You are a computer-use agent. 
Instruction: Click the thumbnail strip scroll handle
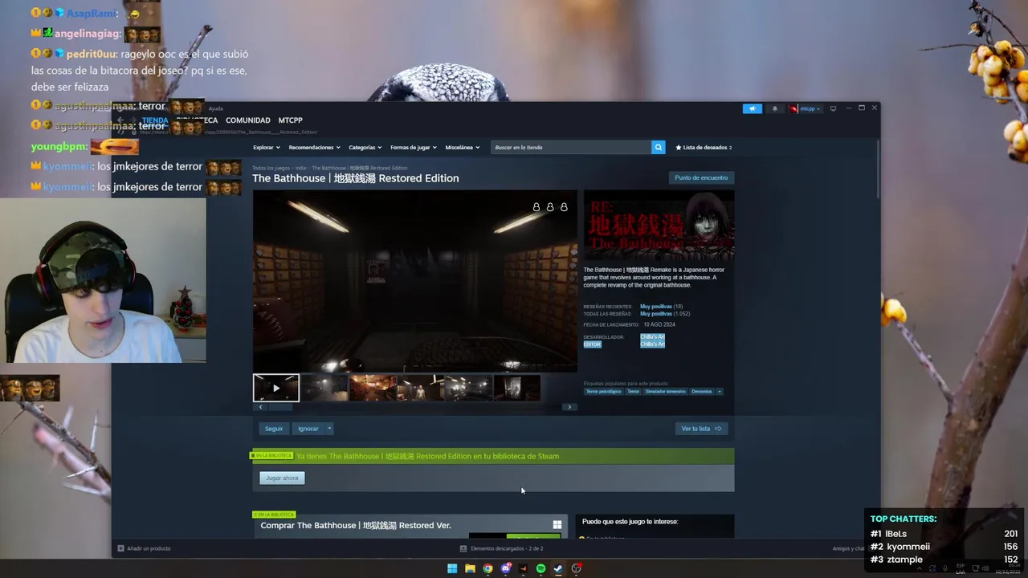pos(280,407)
